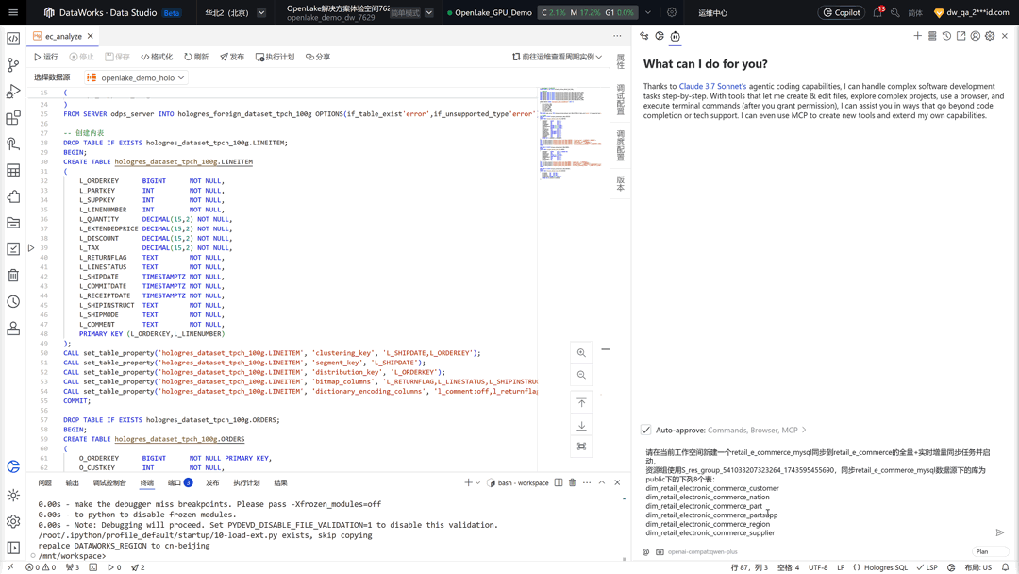The height and width of the screenshot is (574, 1019).
Task: Click the fit-to-screen icon in editor
Action: tap(581, 447)
